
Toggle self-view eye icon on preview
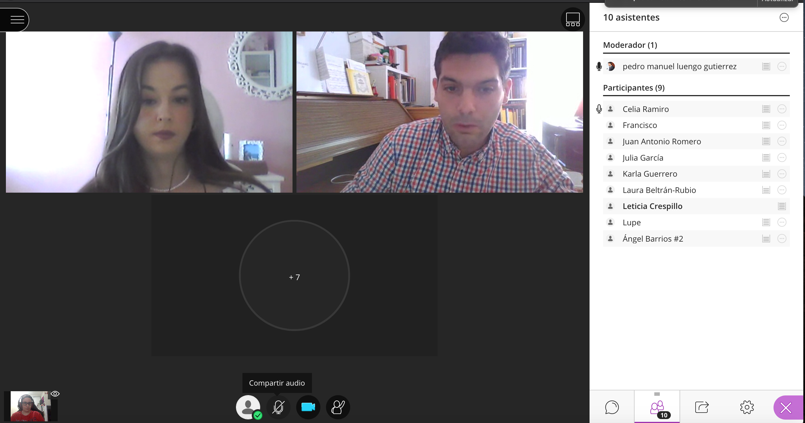pyautogui.click(x=55, y=394)
